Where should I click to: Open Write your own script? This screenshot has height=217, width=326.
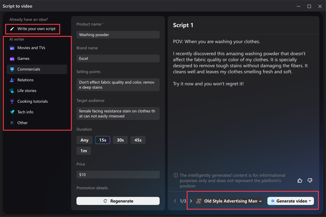33,29
